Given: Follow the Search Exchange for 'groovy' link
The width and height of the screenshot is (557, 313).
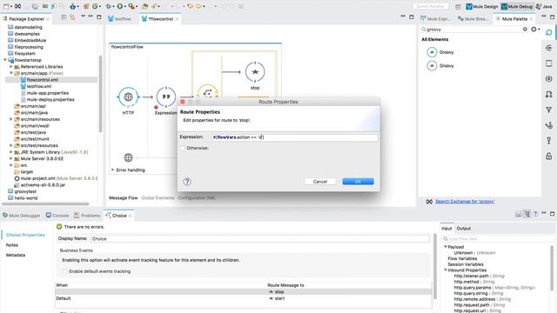Looking at the screenshot, I should [465, 202].
